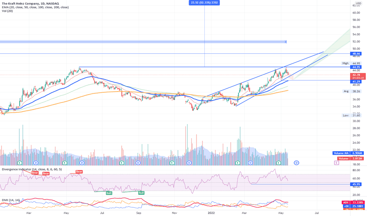Click the 41.29 price line label
This screenshot has width=367, height=216.
pyautogui.click(x=356, y=82)
